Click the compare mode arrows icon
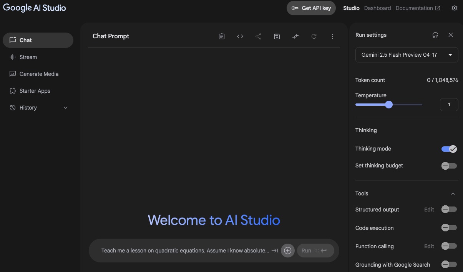The image size is (463, 272). point(295,36)
